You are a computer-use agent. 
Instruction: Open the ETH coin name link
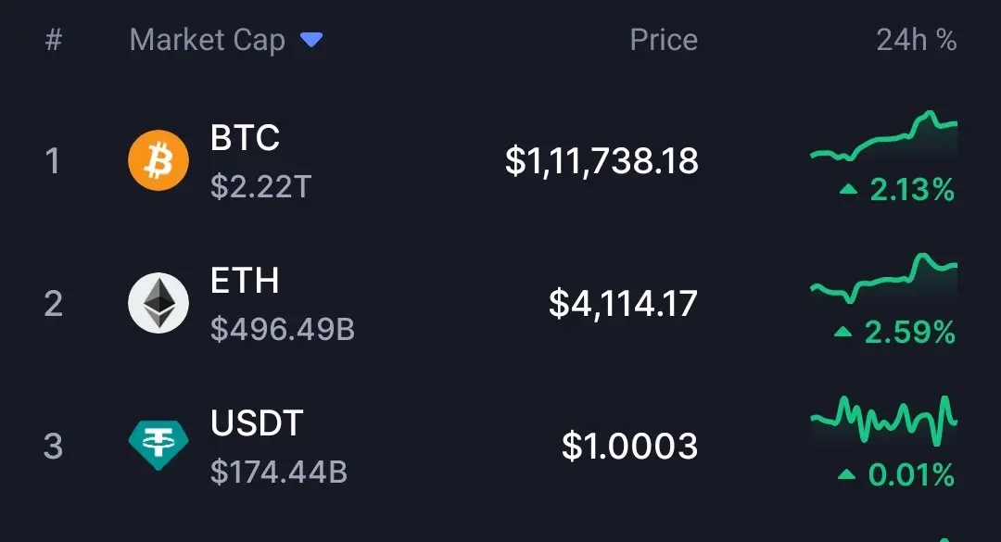[x=245, y=280]
